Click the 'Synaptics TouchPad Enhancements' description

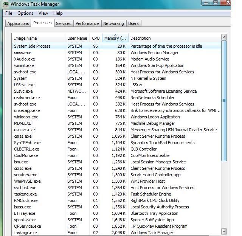tap(163, 143)
